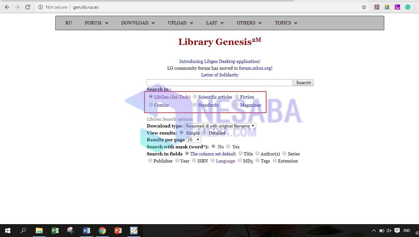
Task: Search in Publisher field radio button
Action: click(150, 160)
